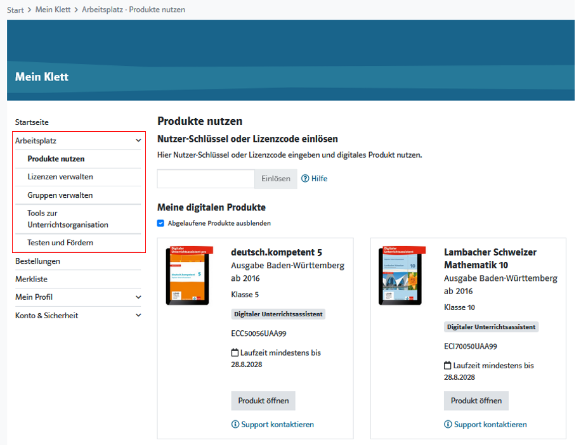Click calendar icon on Lambacher Schweizer card
581x445 pixels.
[x=448, y=365]
